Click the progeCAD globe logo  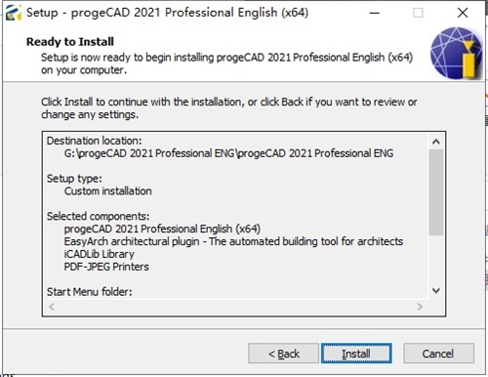click(x=456, y=53)
